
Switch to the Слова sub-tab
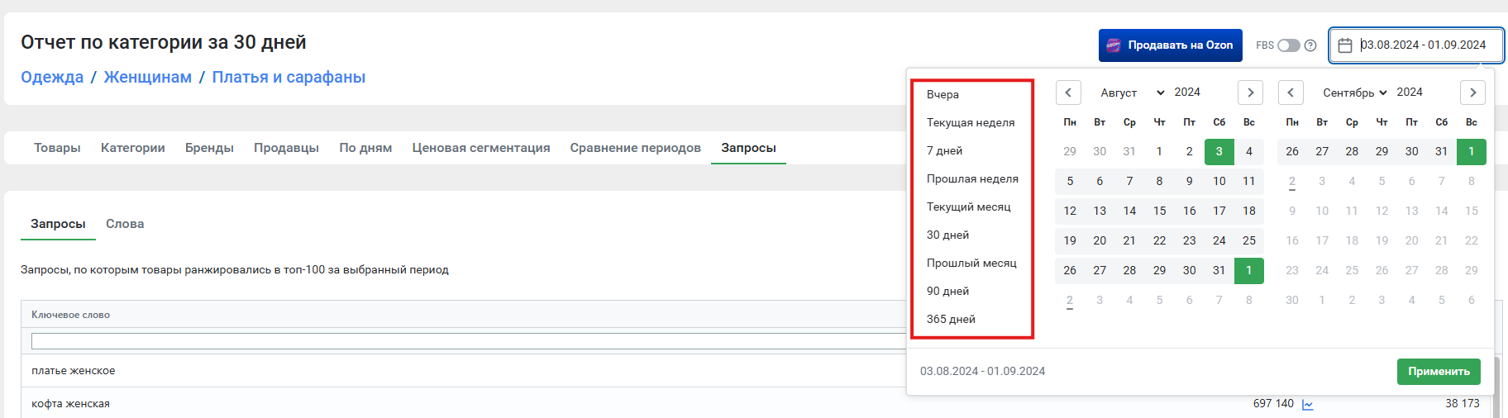point(125,224)
